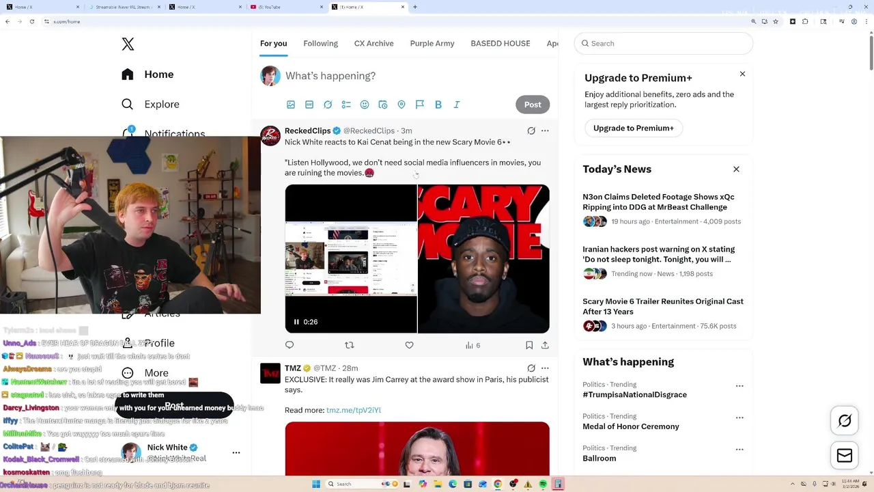Screen dimensions: 874x492
Task: Add an image to the post
Action: (x=291, y=105)
